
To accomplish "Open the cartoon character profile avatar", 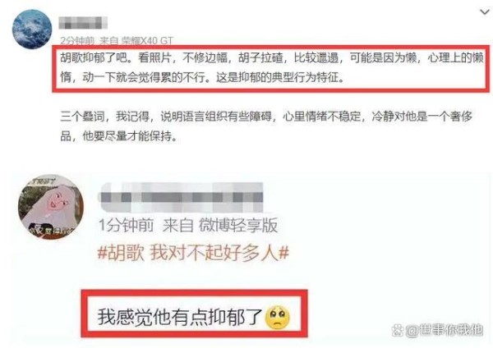I will (51, 208).
